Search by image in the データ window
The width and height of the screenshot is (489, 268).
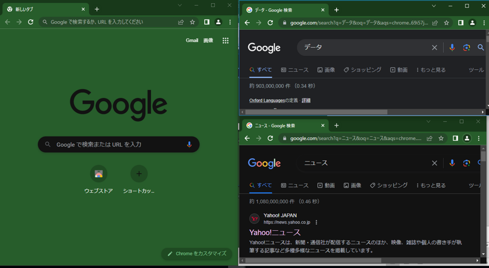pos(467,48)
